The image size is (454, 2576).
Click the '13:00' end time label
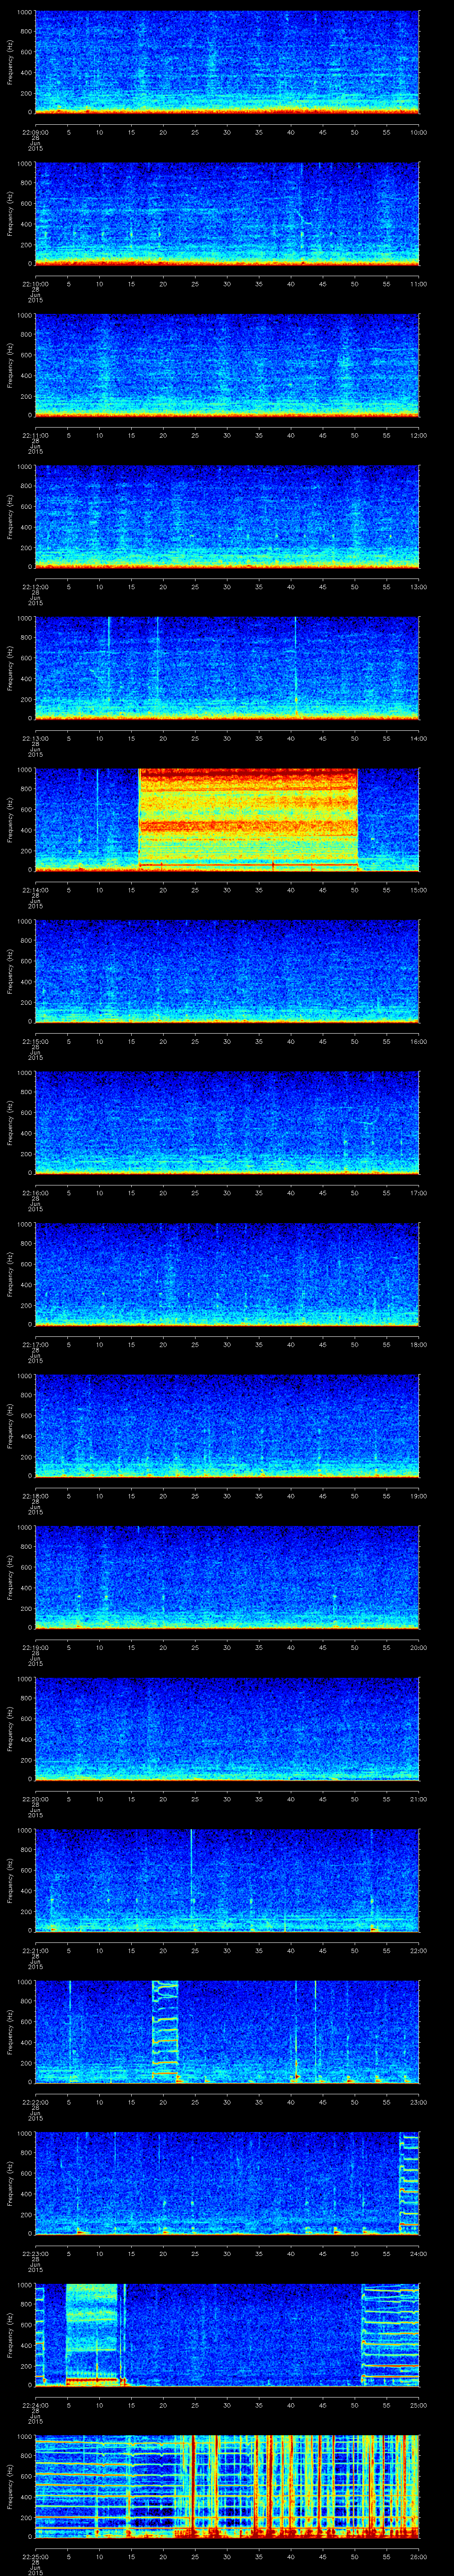[x=419, y=586]
